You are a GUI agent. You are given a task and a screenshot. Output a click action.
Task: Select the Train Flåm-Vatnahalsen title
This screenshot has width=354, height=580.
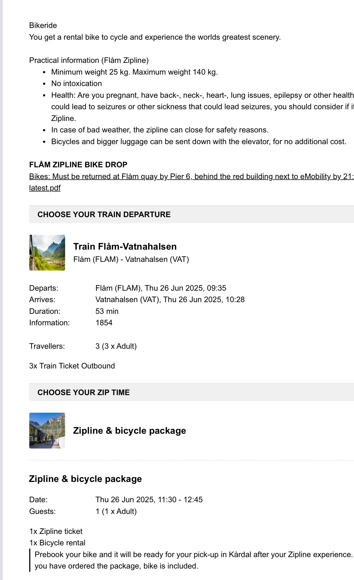tap(125, 246)
